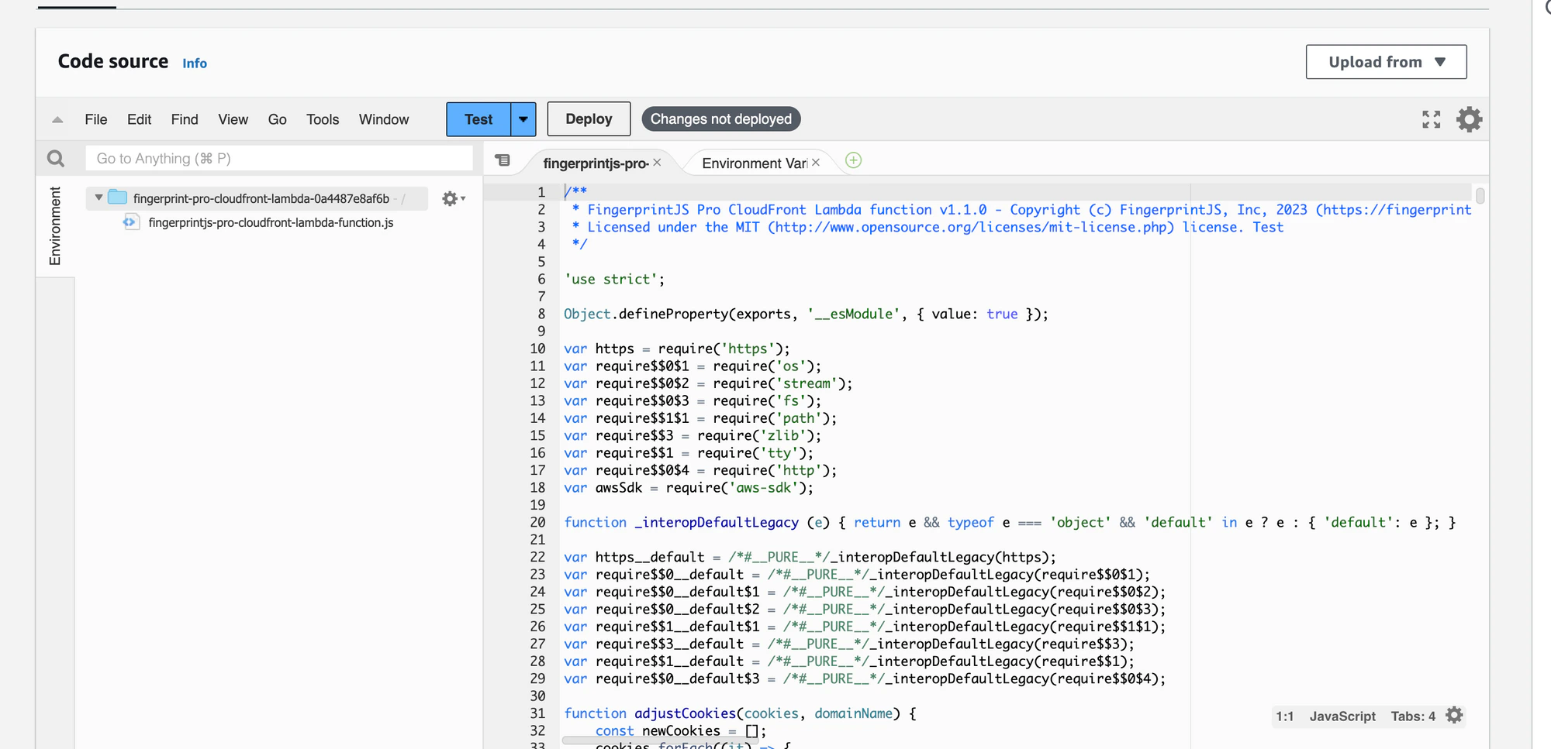The image size is (1551, 749).
Task: Click the Info link beside Code source
Action: (x=195, y=64)
